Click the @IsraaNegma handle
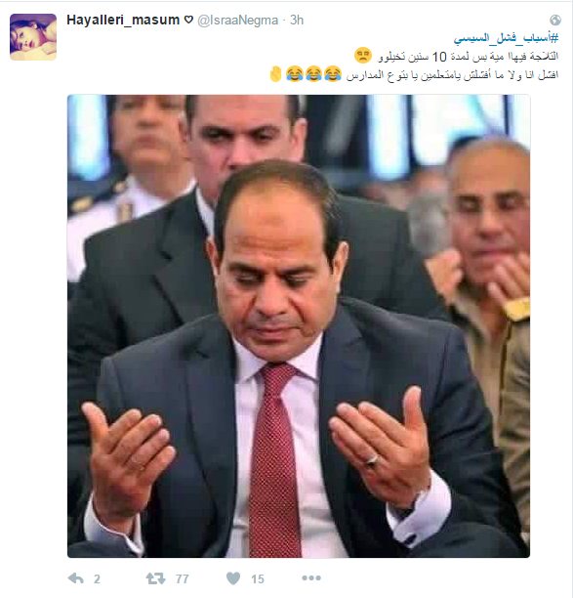The image size is (573, 598). [x=238, y=21]
